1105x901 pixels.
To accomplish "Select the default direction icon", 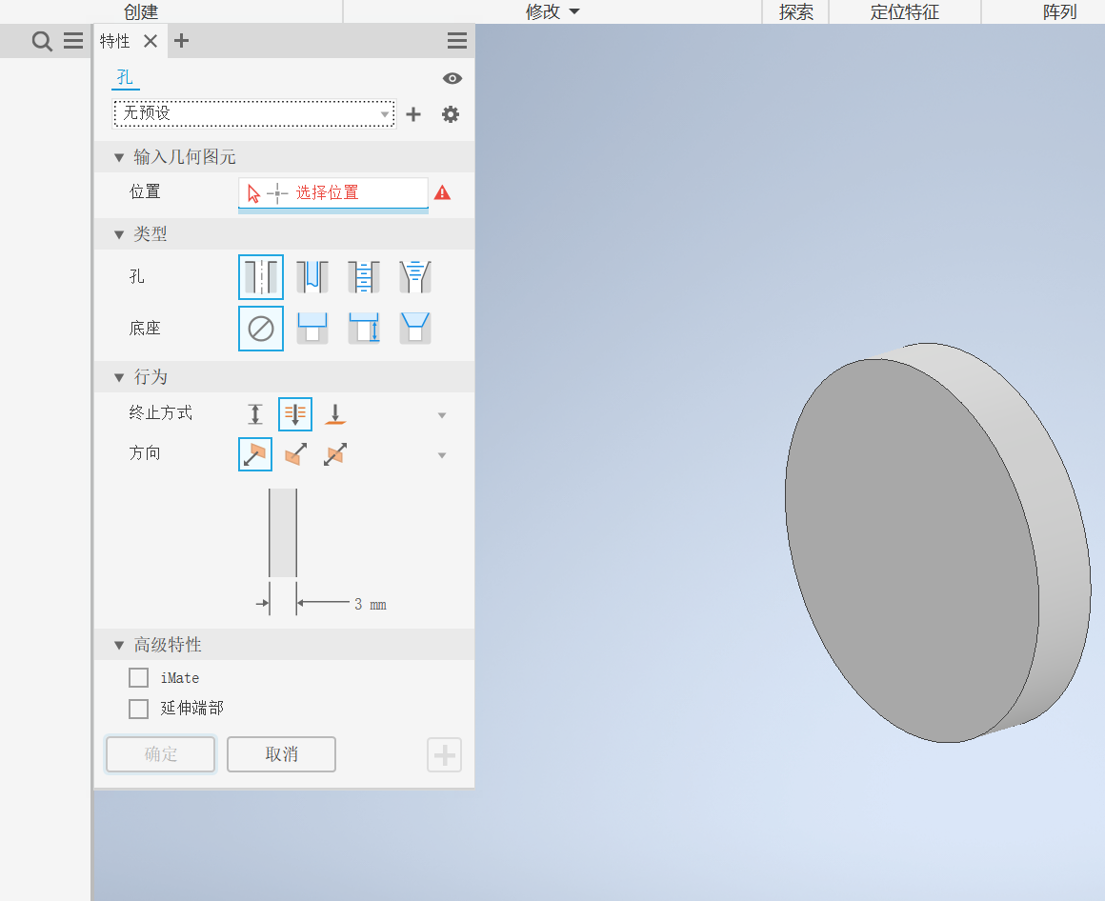I will pos(255,454).
